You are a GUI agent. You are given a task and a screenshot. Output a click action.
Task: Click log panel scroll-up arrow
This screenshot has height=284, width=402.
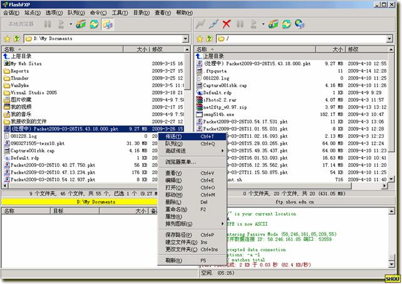(391, 211)
